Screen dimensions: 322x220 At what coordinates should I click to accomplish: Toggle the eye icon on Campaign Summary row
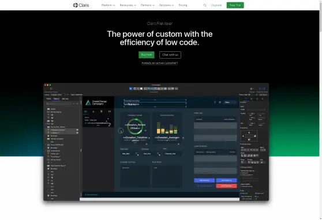coord(77,130)
